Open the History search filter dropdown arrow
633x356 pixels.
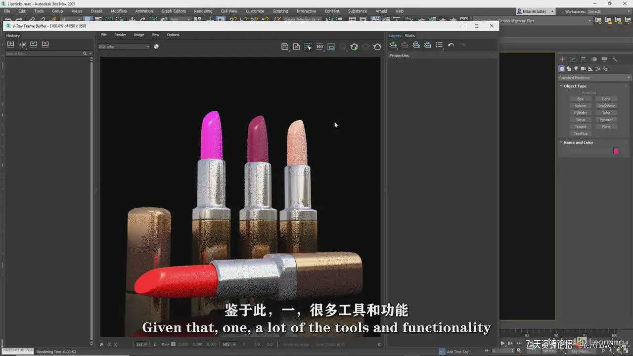tap(90, 53)
